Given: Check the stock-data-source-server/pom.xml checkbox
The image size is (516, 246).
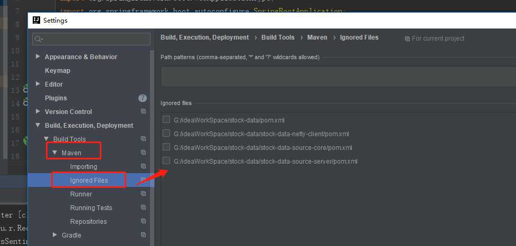Looking at the screenshot, I should 166,161.
